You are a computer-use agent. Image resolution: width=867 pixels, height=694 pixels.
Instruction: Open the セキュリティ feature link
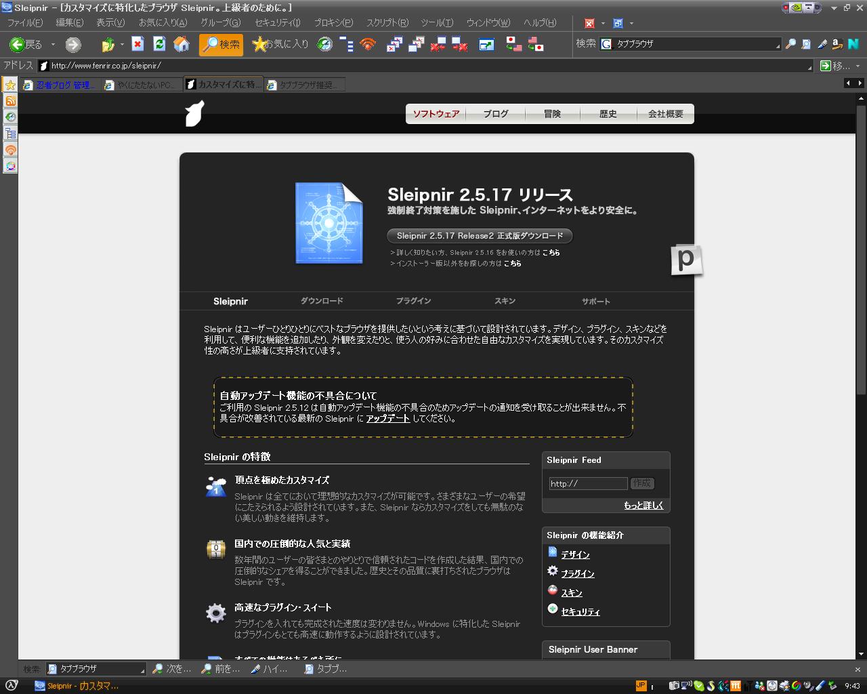point(580,612)
